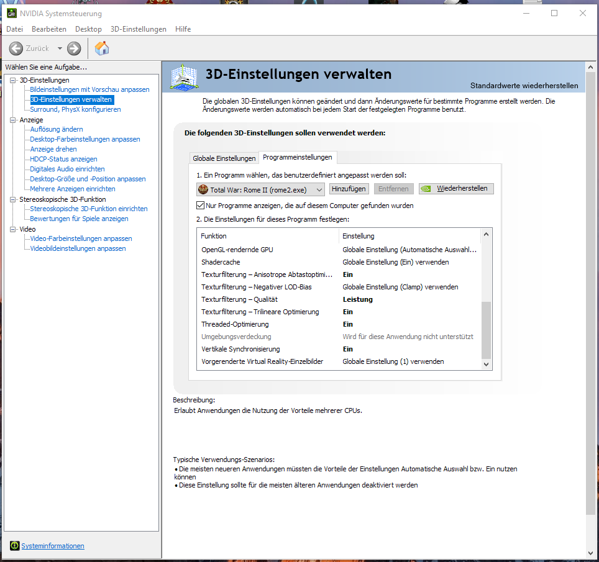This screenshot has height=562, width=599.
Task: Click 'Ein' value for Vertikale Synchronisierung
Action: (x=347, y=349)
